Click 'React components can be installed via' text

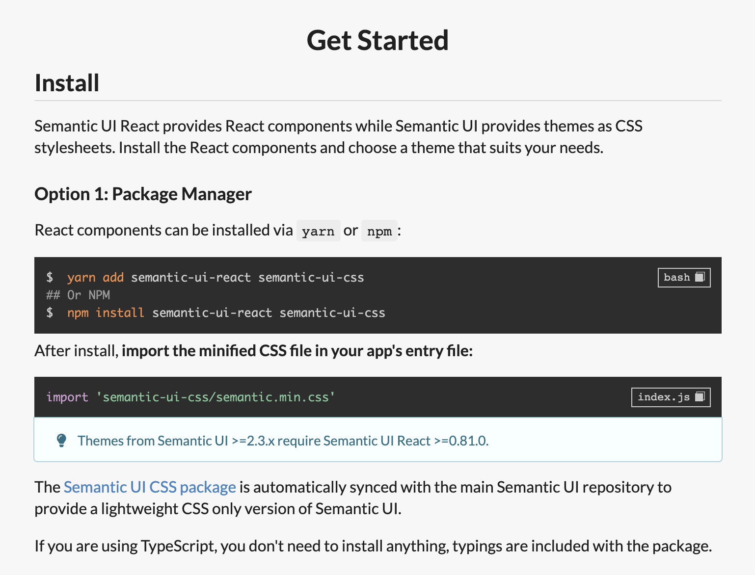(x=163, y=230)
